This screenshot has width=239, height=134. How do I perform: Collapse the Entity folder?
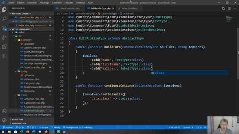tap(16, 71)
